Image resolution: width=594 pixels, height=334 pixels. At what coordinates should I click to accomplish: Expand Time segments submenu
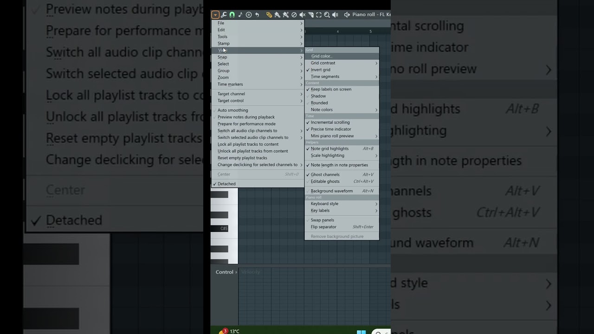pyautogui.click(x=342, y=77)
